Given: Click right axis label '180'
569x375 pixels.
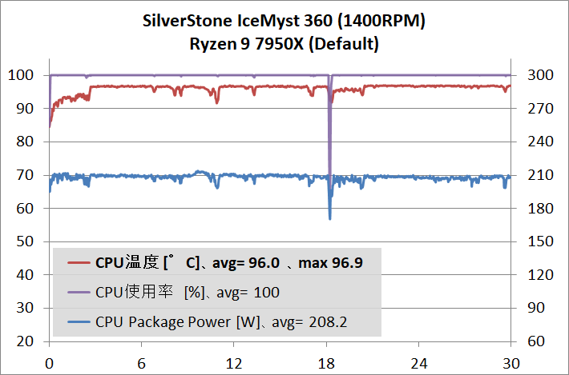Looking at the screenshot, I should pyautogui.click(x=540, y=208).
